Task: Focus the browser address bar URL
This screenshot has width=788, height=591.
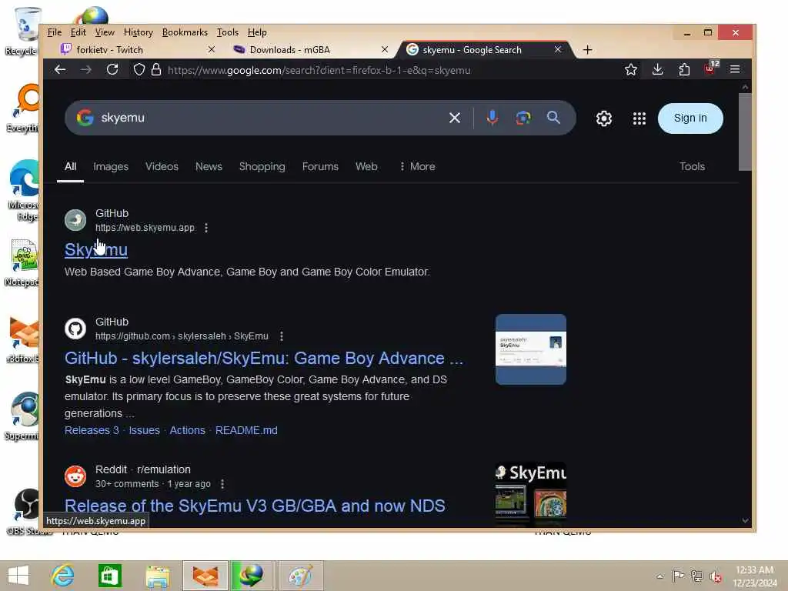Action: (x=319, y=70)
